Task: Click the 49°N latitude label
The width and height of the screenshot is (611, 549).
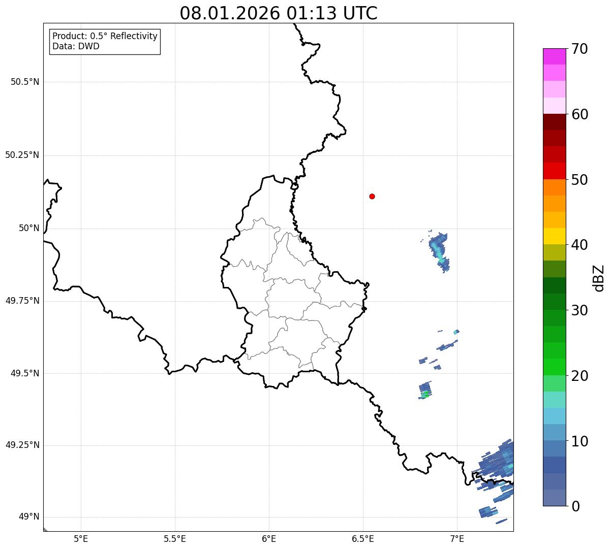Action: pos(29,517)
